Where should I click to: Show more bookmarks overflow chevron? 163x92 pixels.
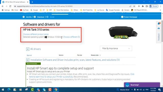tap(160, 10)
